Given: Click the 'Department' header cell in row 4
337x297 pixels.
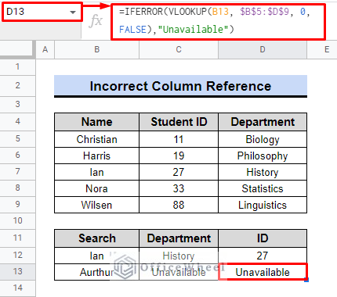Looking at the screenshot, I should click(x=263, y=122).
